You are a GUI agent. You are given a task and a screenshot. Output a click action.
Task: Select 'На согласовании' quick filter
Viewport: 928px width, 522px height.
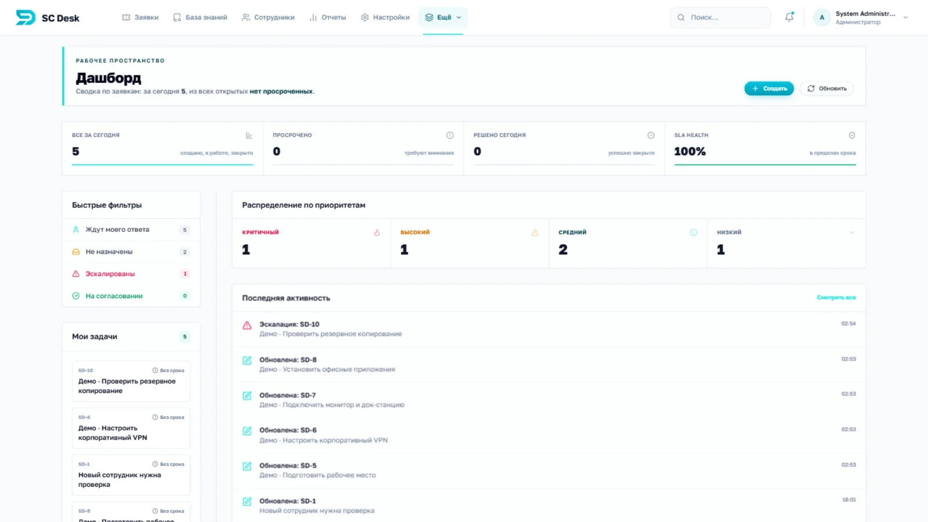point(131,296)
